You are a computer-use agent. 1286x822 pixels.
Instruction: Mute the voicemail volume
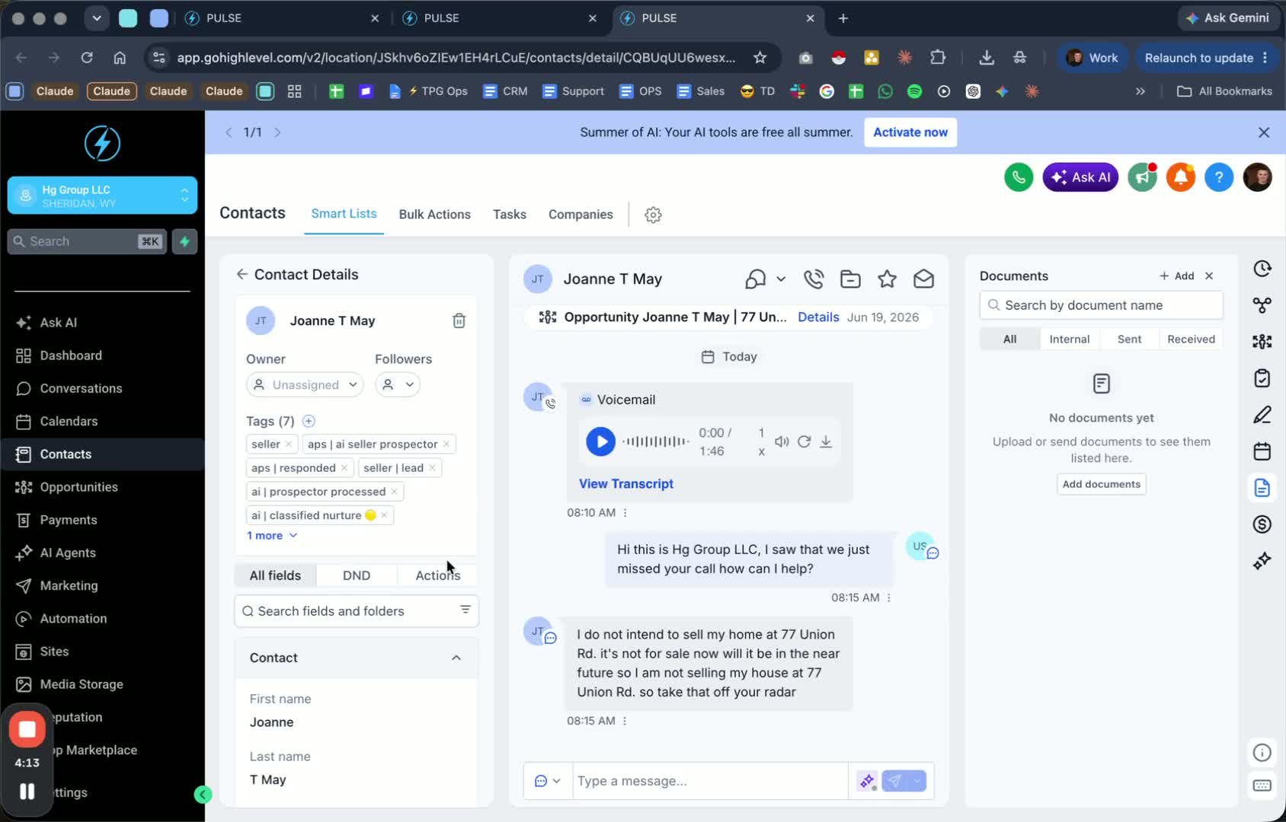[782, 441]
